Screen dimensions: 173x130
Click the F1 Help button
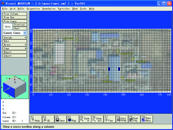tap(36, 119)
